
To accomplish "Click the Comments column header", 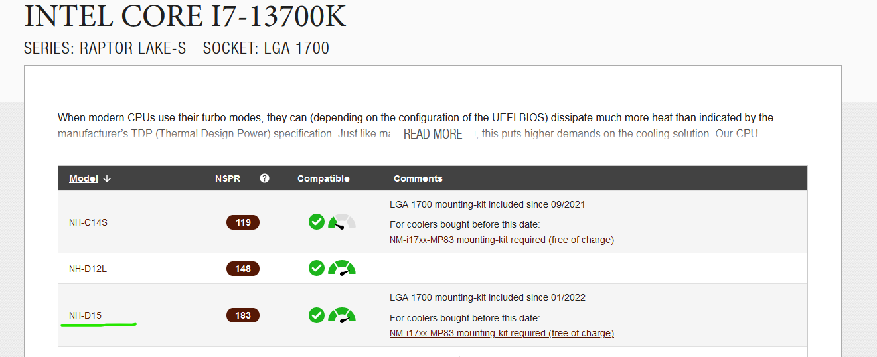I will point(418,178).
